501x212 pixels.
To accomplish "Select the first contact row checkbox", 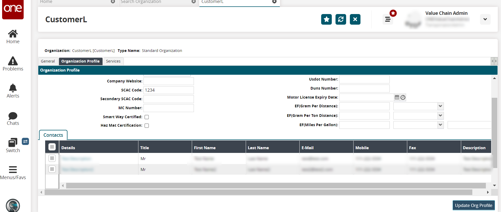I will click(52, 158).
